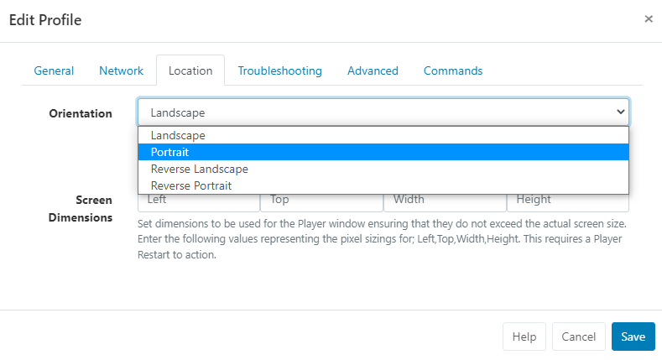
Task: Open the Advanced tab
Action: click(373, 70)
